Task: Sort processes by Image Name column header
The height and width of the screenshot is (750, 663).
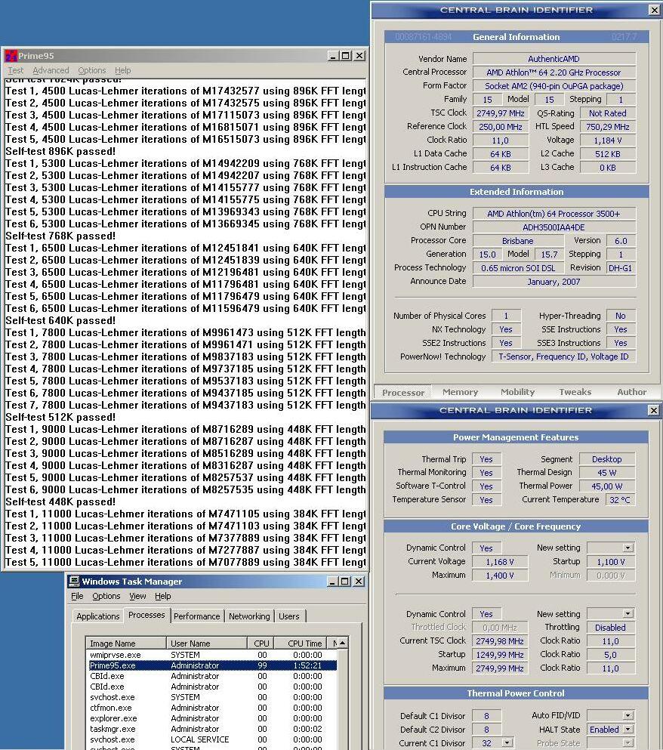Action: click(113, 644)
